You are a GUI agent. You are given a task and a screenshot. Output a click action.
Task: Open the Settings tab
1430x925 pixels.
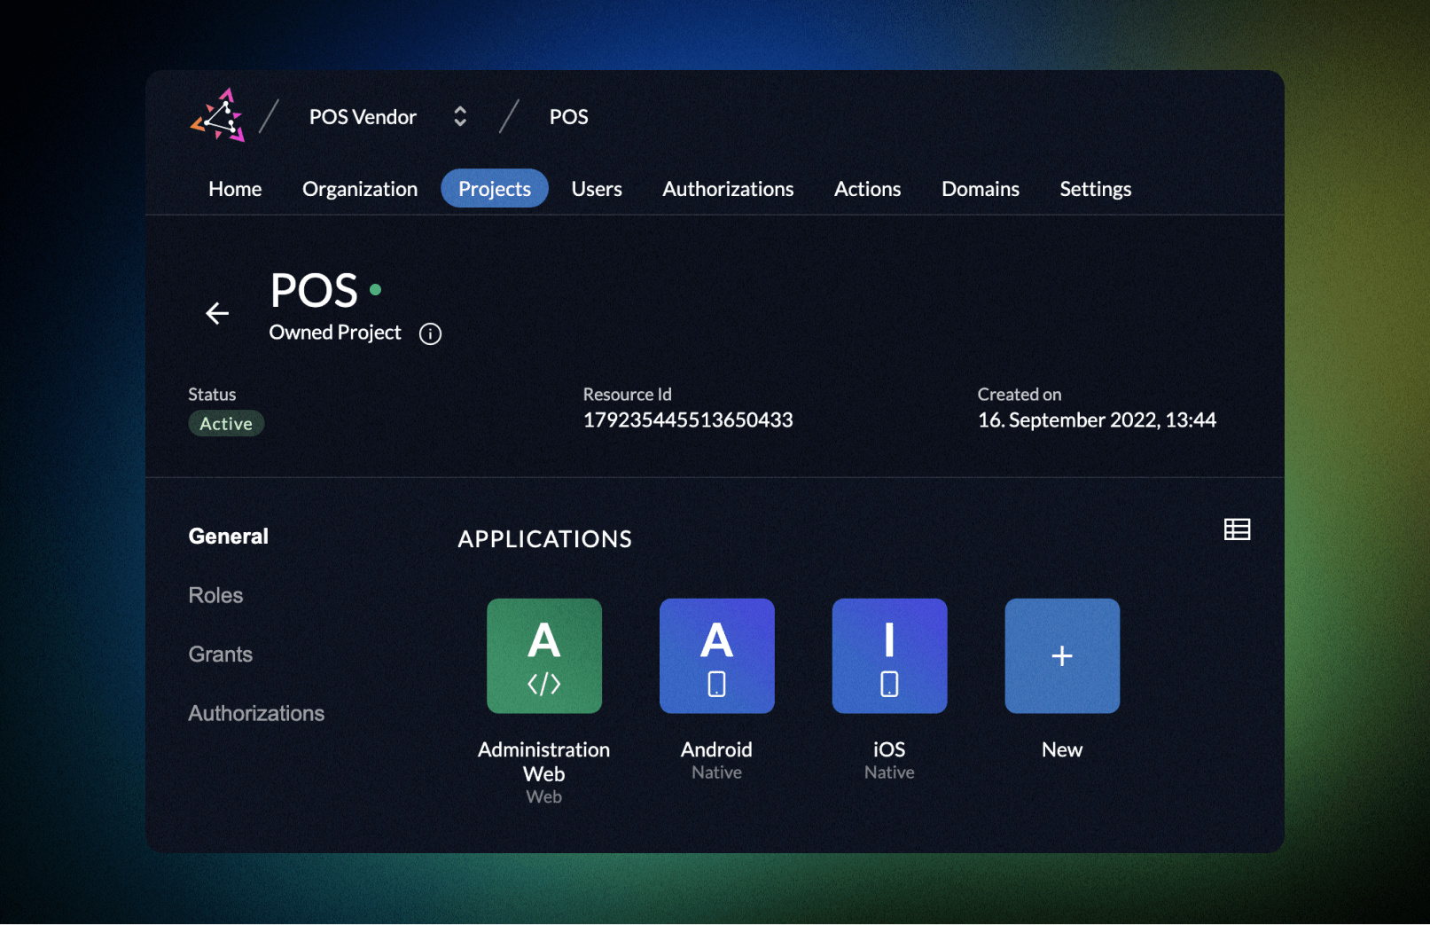coord(1096,189)
